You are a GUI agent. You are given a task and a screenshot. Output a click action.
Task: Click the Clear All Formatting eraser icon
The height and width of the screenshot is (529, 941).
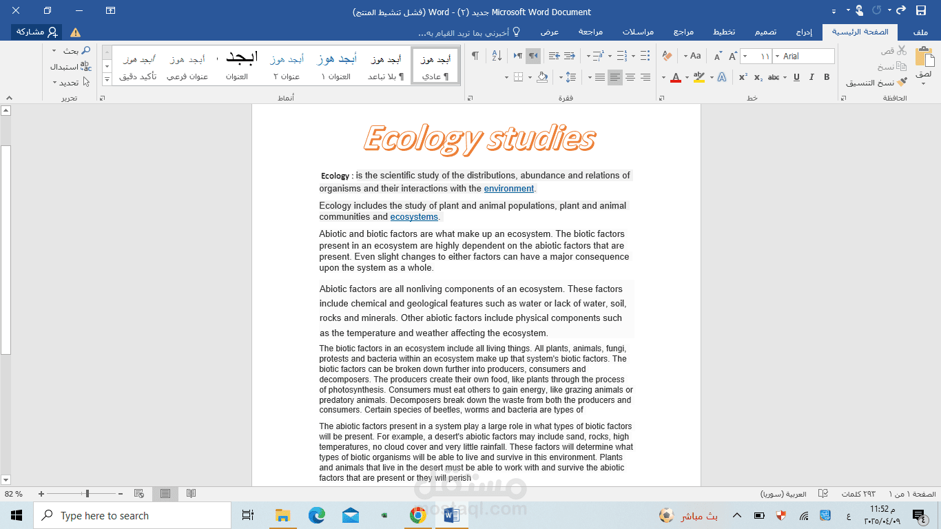pos(666,56)
